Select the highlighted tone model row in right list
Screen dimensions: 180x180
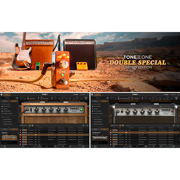point(144,132)
